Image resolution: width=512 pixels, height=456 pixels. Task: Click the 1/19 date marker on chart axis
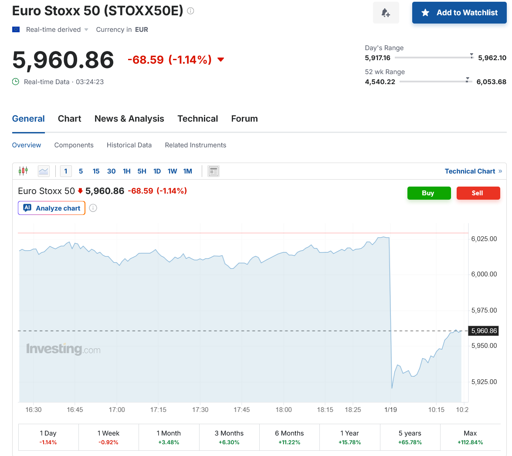point(390,410)
